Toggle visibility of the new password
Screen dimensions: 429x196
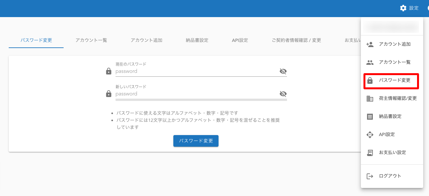[283, 94]
